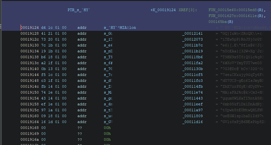
Task: Click the _00011cf5 reference
Action: tap(192, 75)
